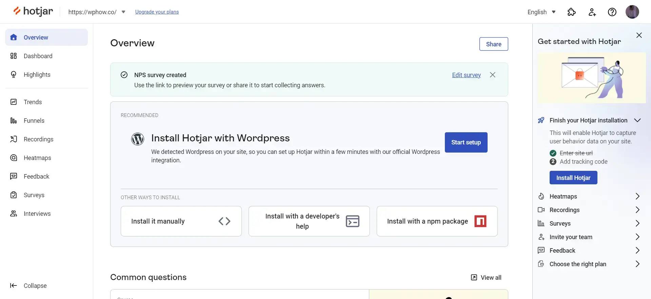Screen dimensions: 651x299
Task: Choose Install it manually card
Action: (x=181, y=221)
